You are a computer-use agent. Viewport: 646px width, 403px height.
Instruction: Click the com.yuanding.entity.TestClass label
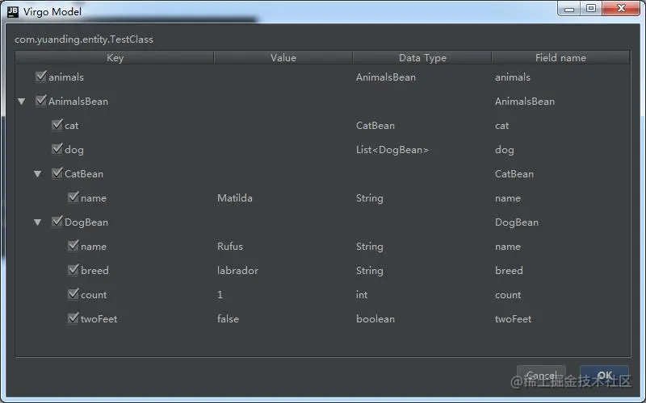84,39
